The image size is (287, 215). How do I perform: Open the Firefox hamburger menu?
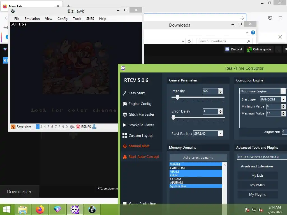(280, 18)
